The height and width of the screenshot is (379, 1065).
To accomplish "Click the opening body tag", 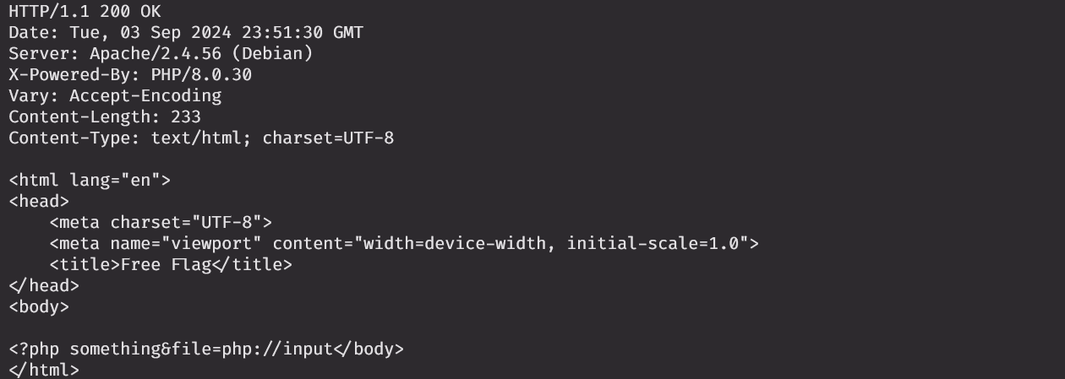I will pos(39,307).
